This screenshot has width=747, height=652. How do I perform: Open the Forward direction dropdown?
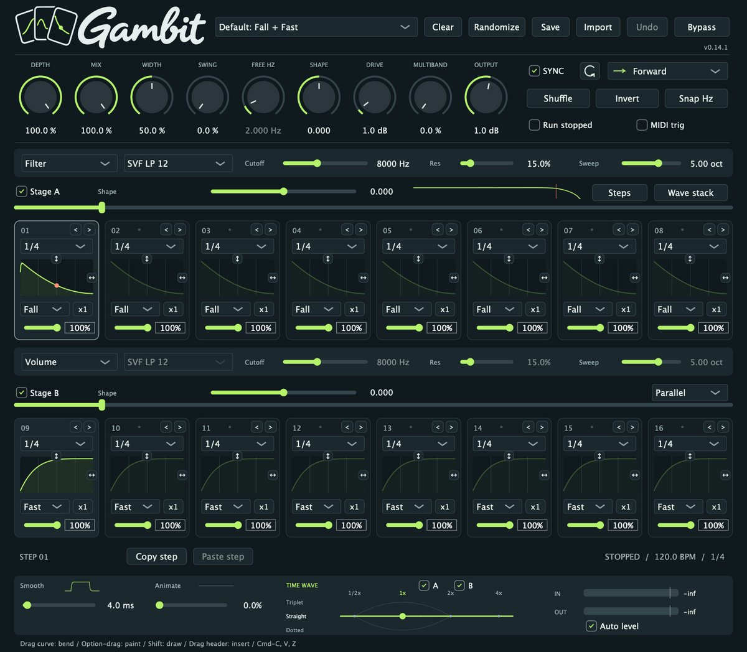[668, 71]
